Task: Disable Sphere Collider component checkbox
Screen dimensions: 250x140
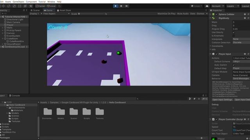Action: 216,14
